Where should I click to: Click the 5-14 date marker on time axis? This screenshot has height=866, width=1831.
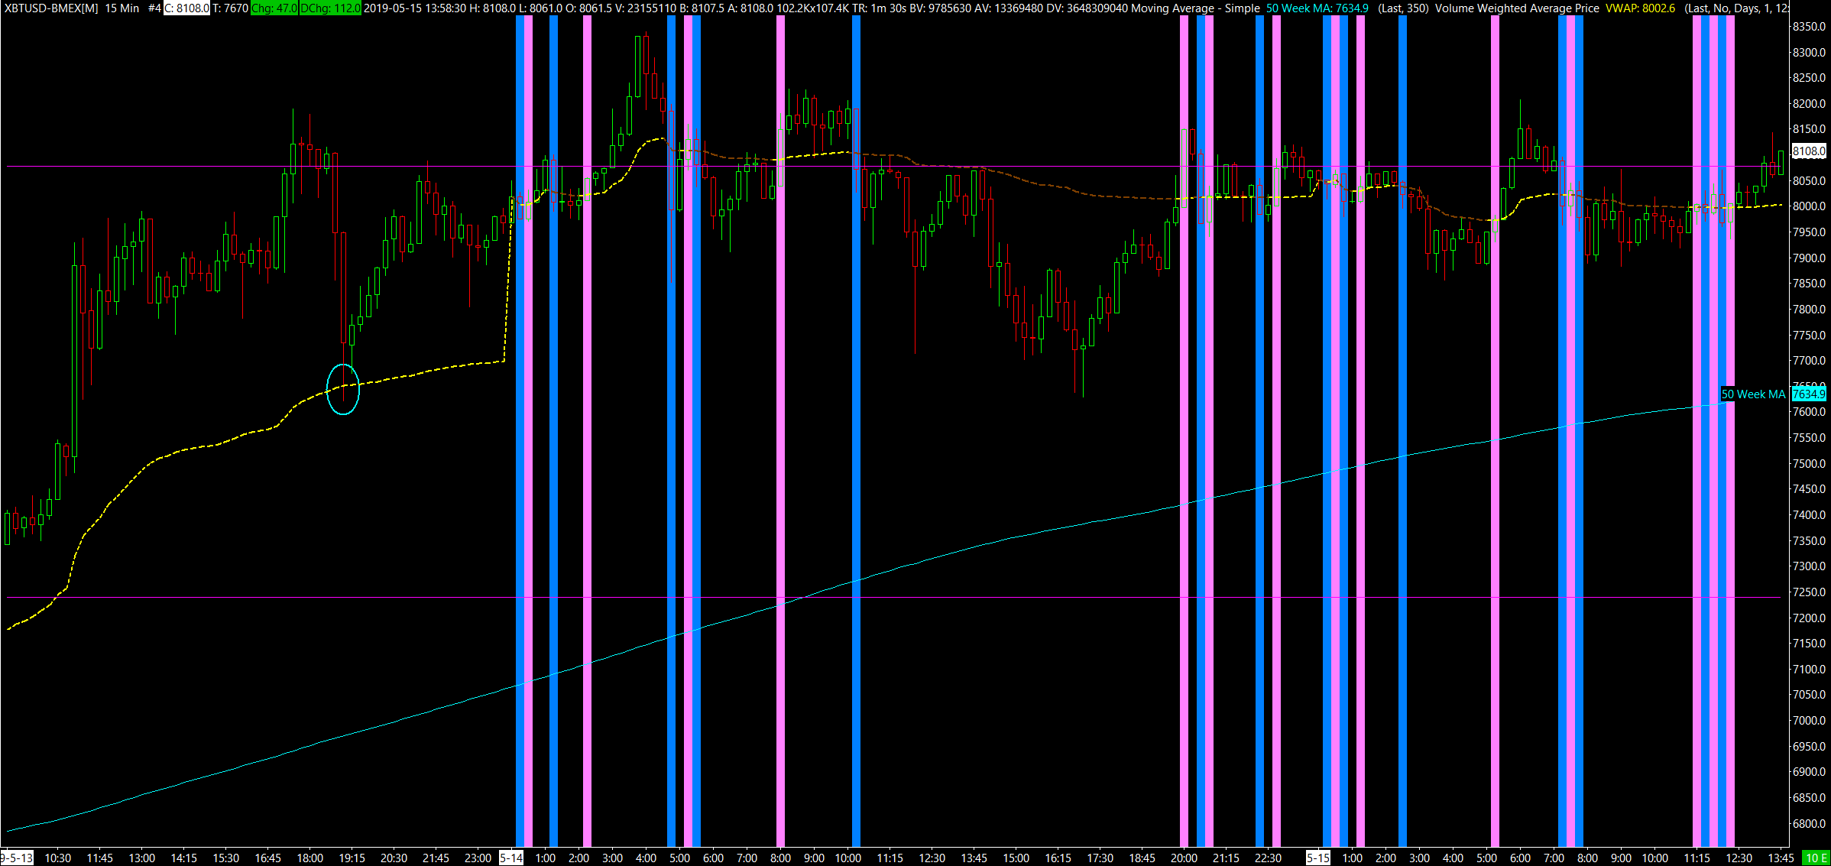point(511,858)
